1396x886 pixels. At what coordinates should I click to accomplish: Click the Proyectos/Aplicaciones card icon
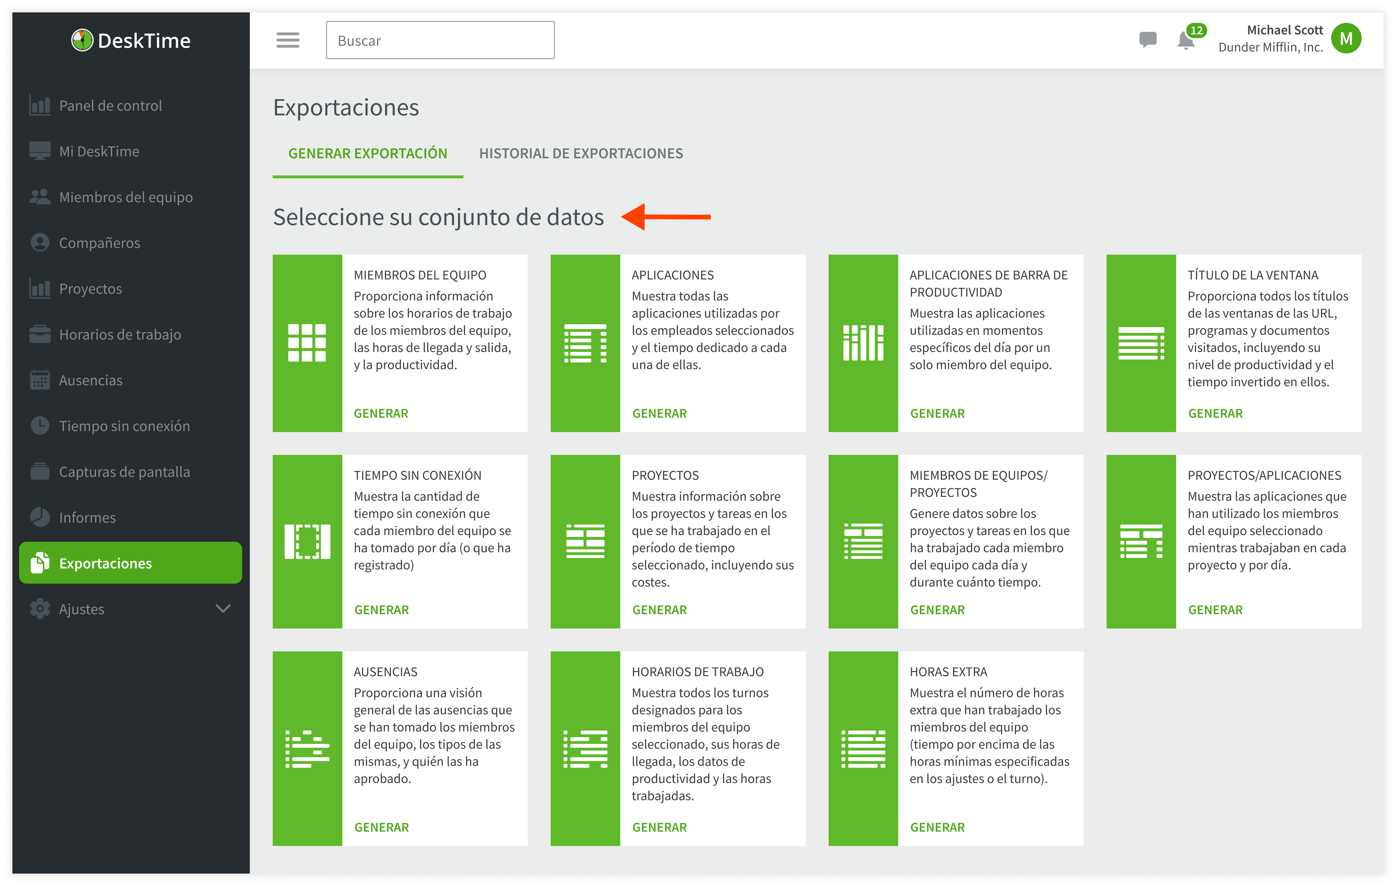1141,542
